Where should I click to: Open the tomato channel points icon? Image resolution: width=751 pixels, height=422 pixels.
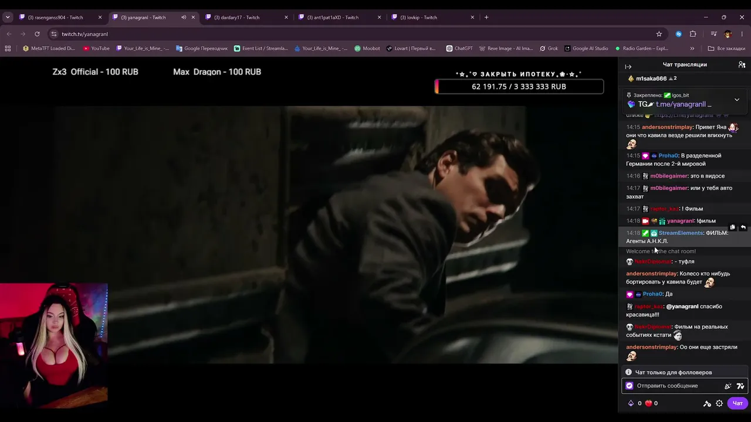(648, 403)
